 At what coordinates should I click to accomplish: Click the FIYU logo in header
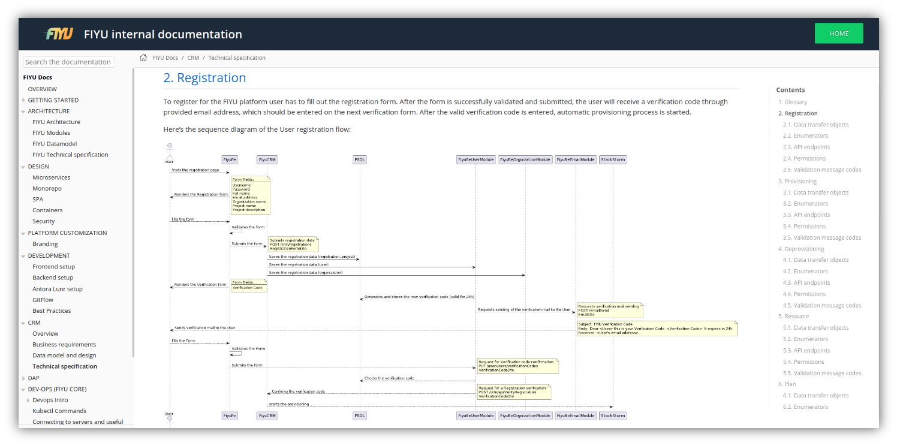tap(58, 34)
